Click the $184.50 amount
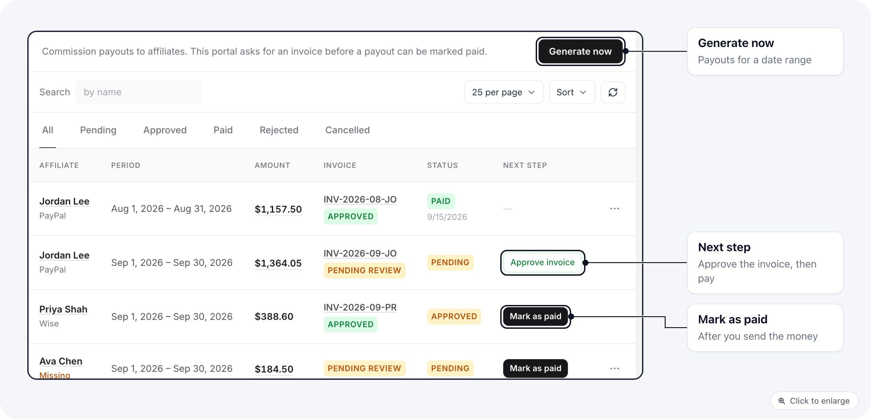Viewport: 871px width, 420px height. (274, 369)
